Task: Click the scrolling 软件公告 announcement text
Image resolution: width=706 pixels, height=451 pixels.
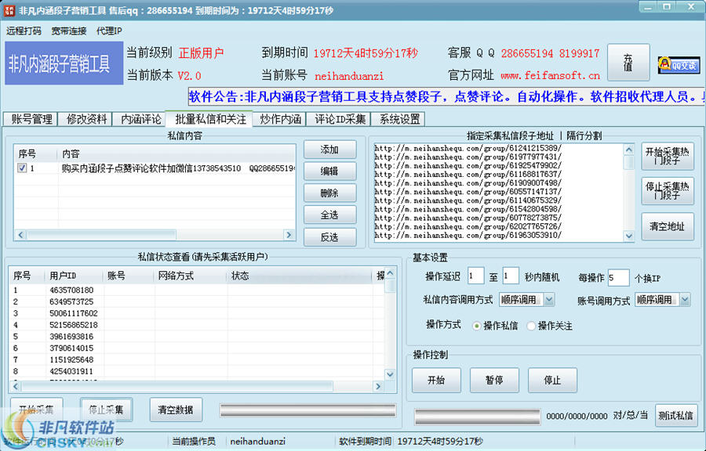Action: 446,96
